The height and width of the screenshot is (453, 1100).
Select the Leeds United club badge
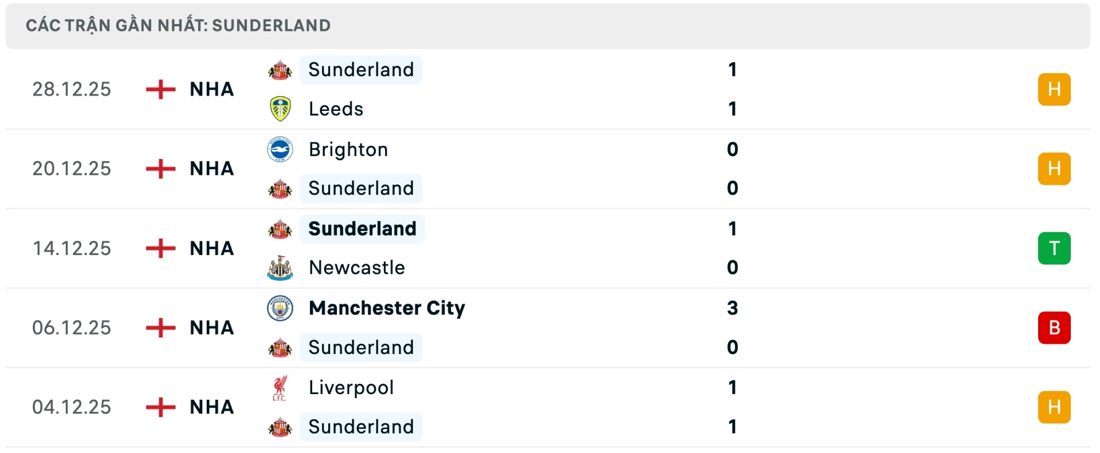tap(280, 109)
